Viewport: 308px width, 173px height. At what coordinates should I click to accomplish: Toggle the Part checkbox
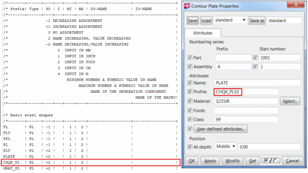[x=190, y=57]
